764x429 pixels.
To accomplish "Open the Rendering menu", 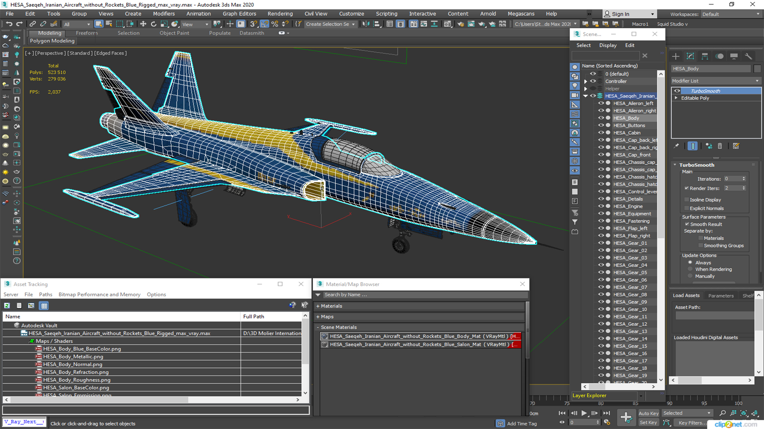I will (280, 14).
